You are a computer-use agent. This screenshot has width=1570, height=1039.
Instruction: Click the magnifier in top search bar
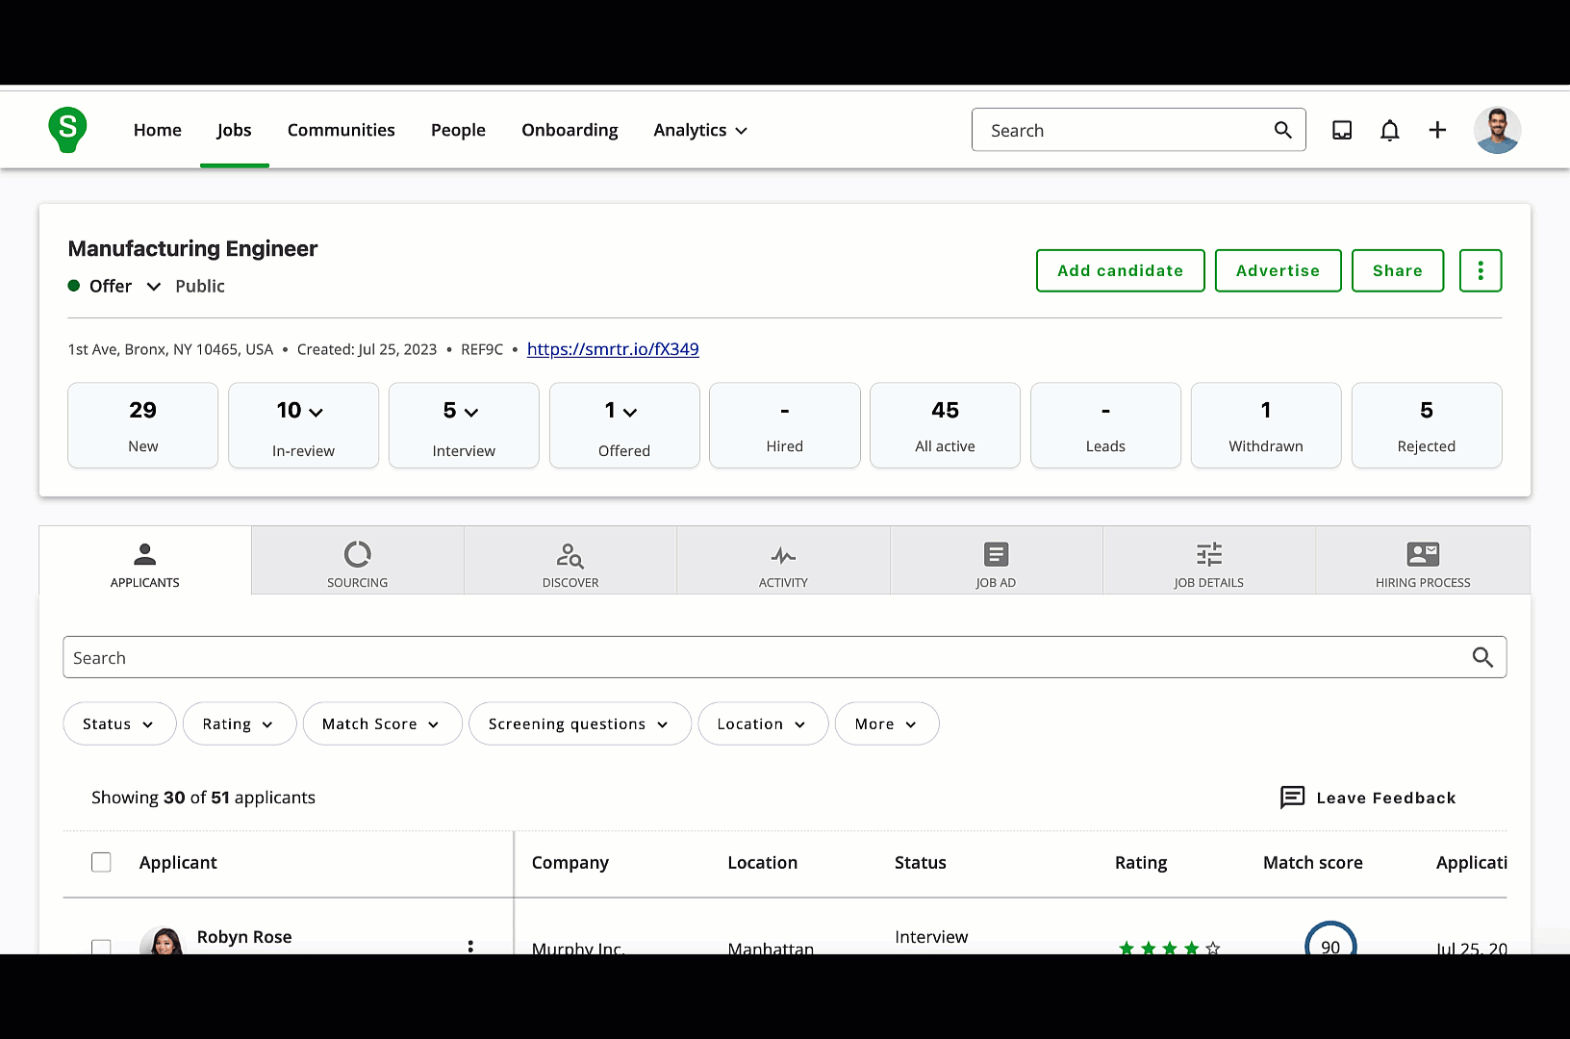[1282, 130]
